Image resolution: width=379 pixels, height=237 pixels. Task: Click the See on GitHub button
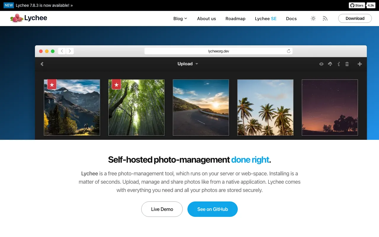(x=213, y=209)
